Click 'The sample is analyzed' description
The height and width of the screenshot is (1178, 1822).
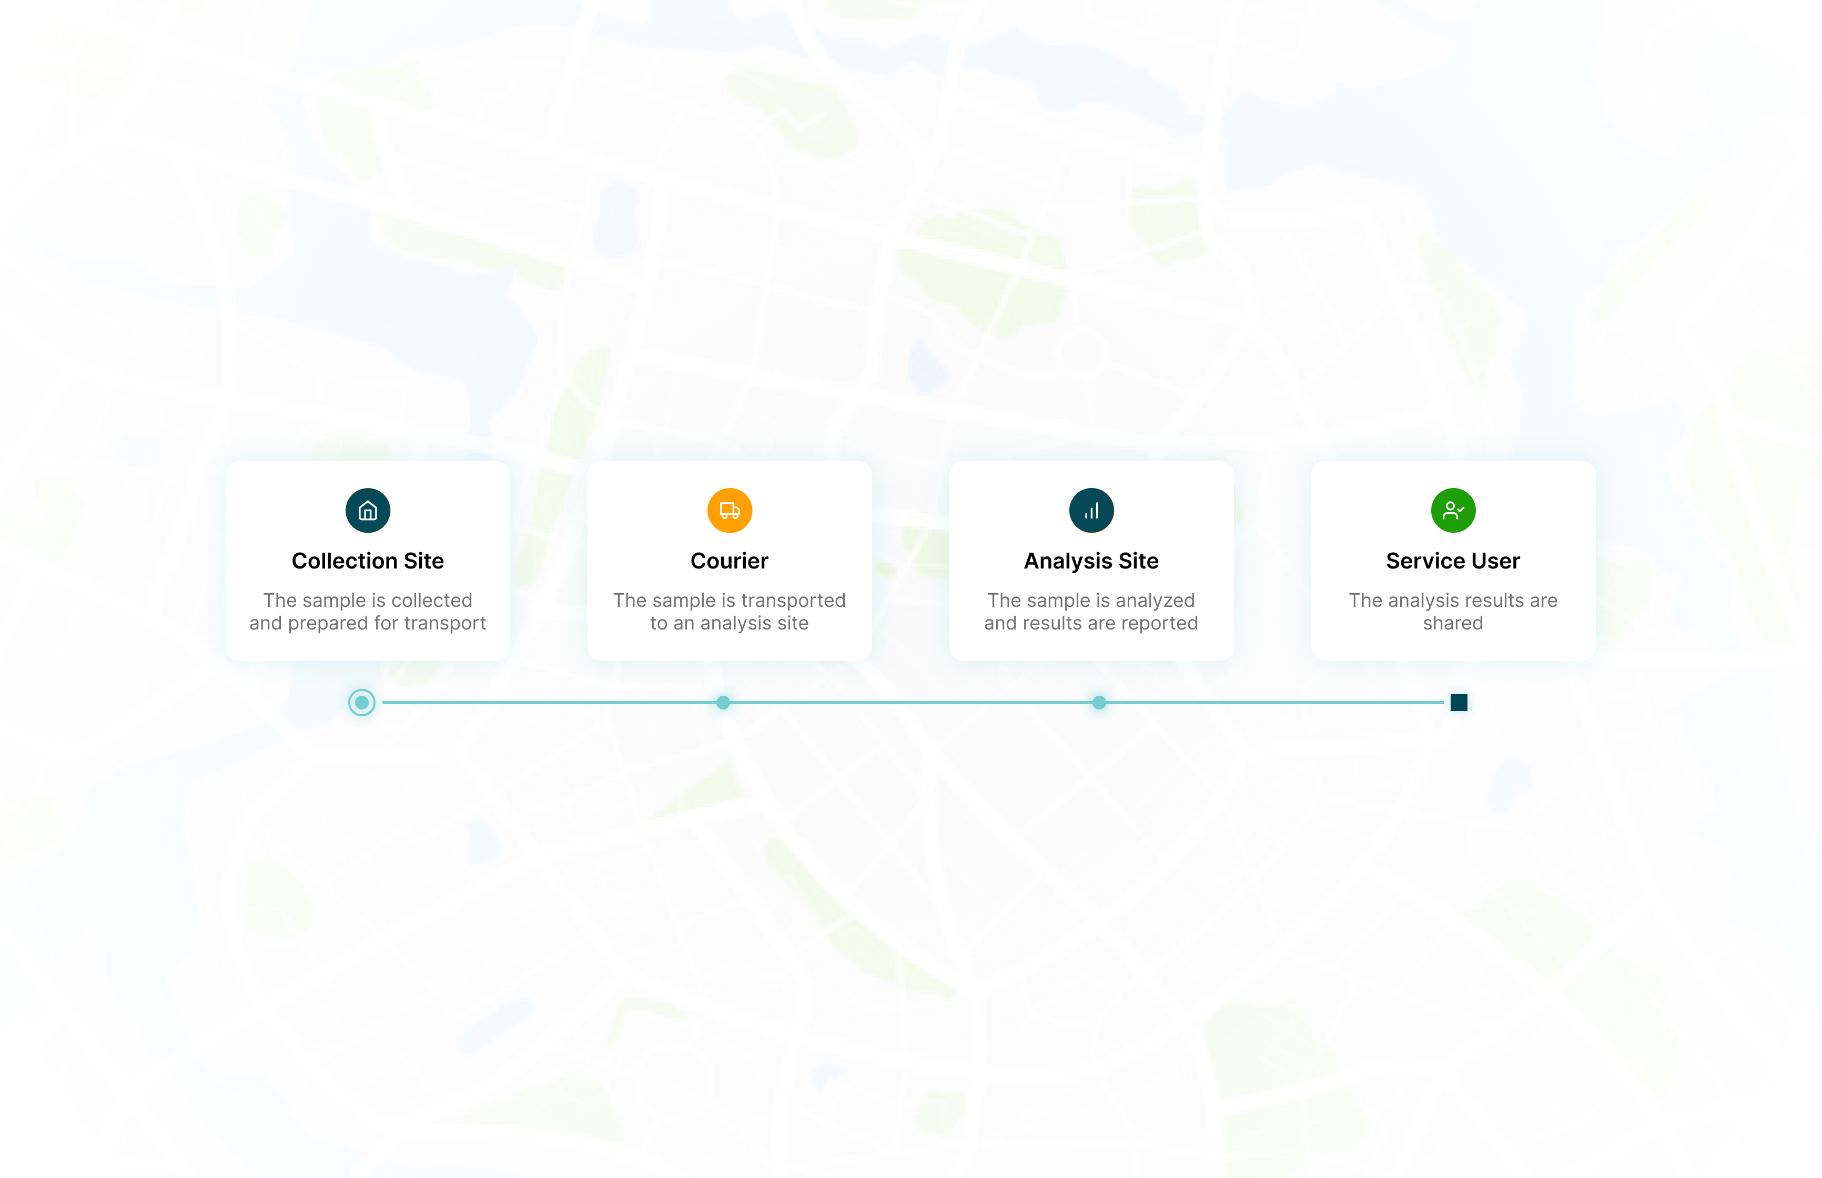point(1091,611)
